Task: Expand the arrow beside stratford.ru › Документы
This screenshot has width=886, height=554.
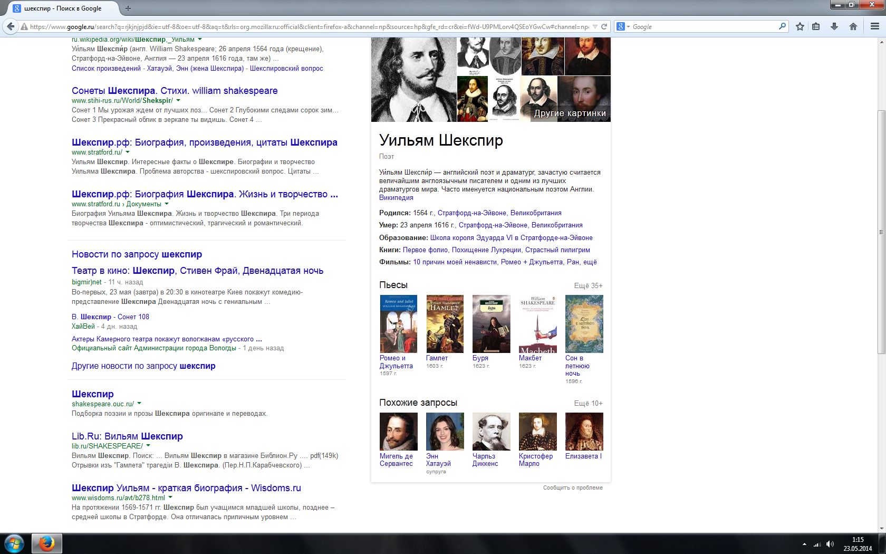Action: pyautogui.click(x=167, y=204)
